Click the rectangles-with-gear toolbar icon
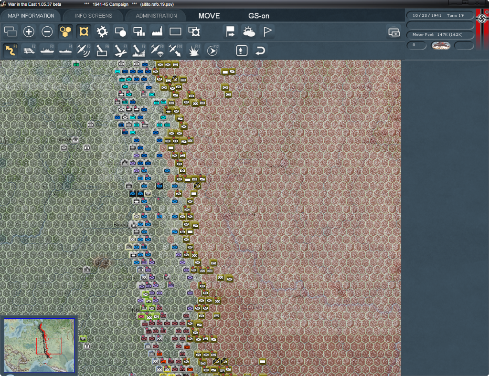The height and width of the screenshot is (376, 489). pyautogui.click(x=194, y=31)
